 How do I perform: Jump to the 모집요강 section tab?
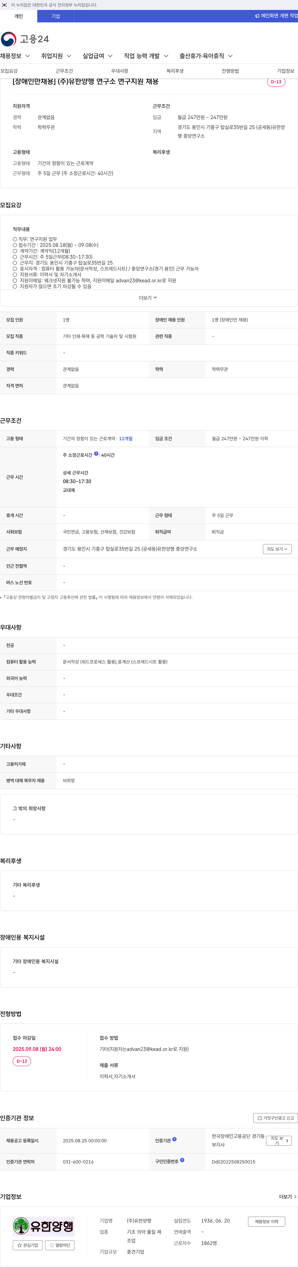tap(9, 71)
